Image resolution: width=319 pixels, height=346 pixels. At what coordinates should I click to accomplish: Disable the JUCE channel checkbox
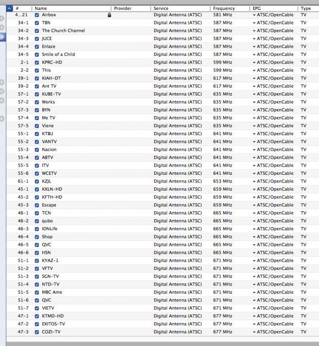tap(37, 39)
